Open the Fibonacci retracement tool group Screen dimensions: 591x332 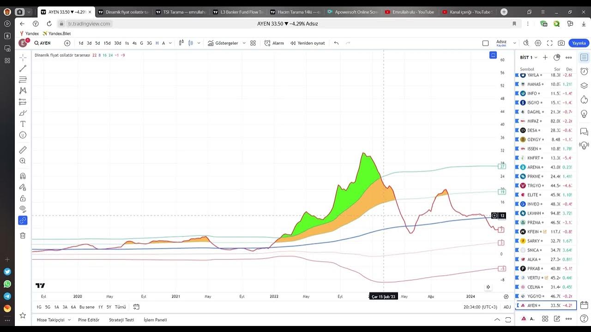tap(23, 80)
